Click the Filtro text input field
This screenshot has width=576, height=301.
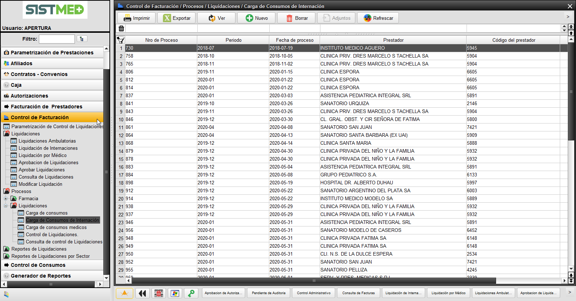click(57, 39)
